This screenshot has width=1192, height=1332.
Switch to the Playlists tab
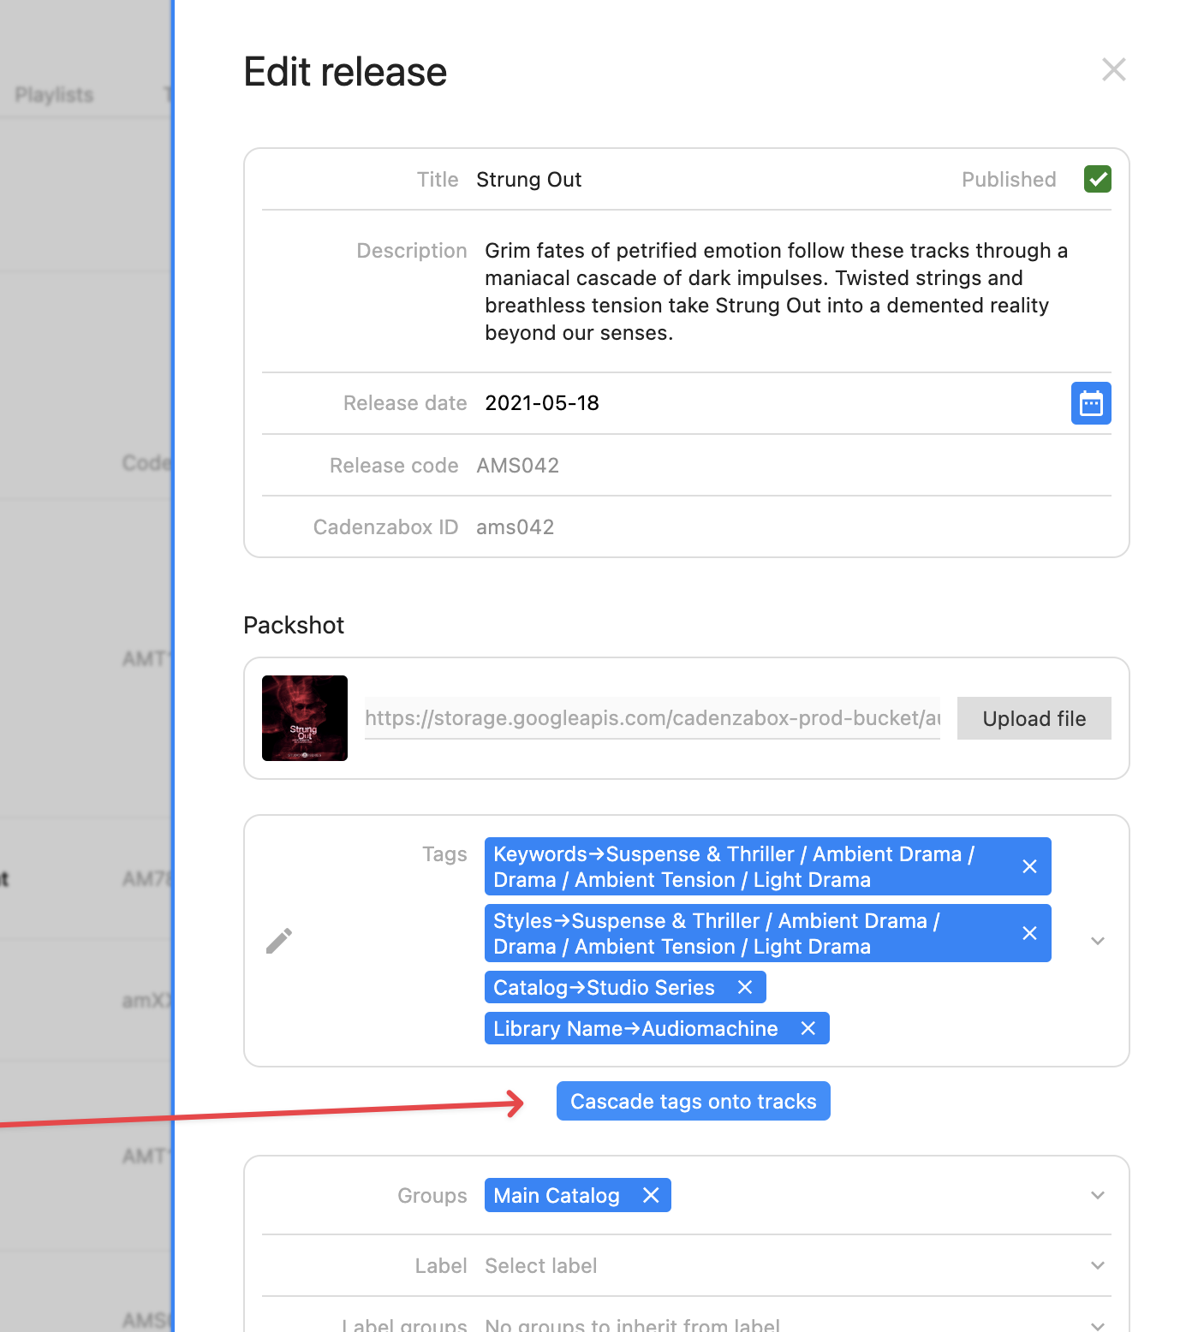click(x=54, y=95)
